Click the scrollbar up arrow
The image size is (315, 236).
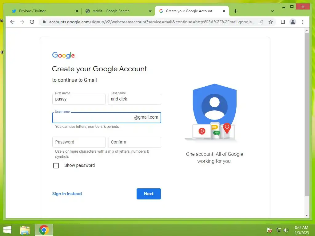tap(307, 30)
